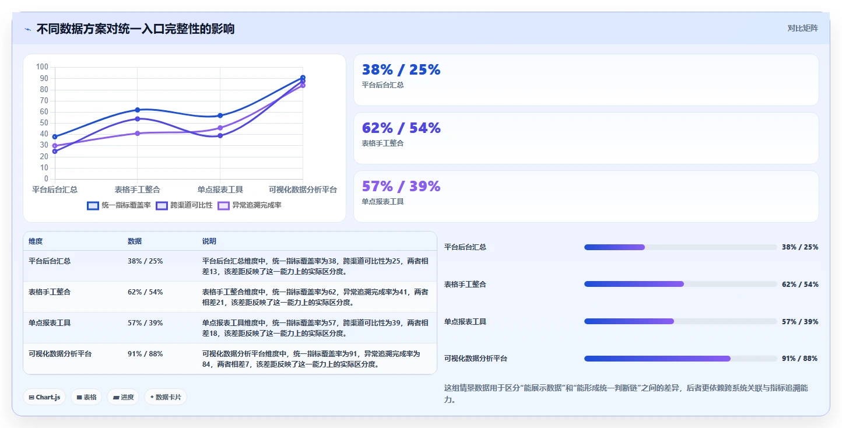Image resolution: width=842 pixels, height=428 pixels.
Task: Click the 异常追溯完成率 point at 单点报表工具
Action: tap(220, 128)
